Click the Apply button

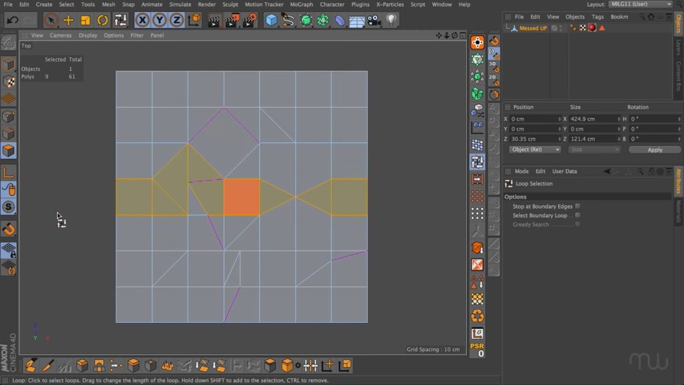(655, 150)
